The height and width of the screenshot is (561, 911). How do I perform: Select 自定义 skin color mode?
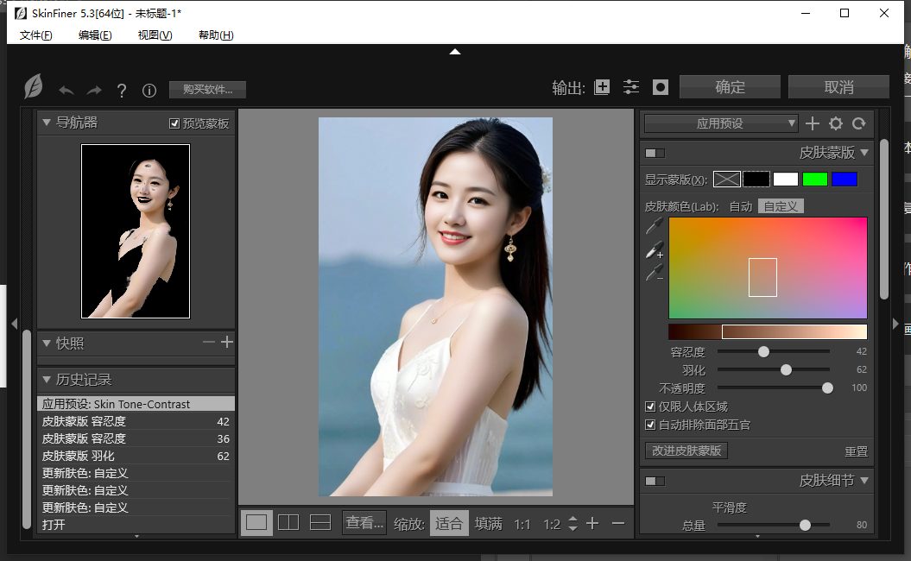pyautogui.click(x=781, y=207)
